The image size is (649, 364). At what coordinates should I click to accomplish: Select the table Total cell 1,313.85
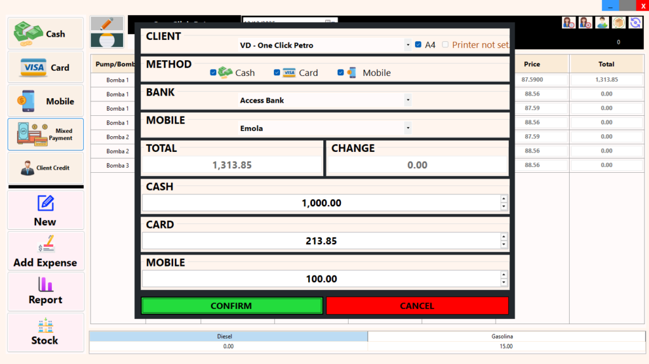607,79
